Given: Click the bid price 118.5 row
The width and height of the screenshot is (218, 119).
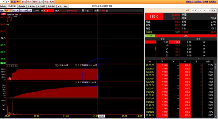Looking at the screenshot, I should [x=177, y=46].
